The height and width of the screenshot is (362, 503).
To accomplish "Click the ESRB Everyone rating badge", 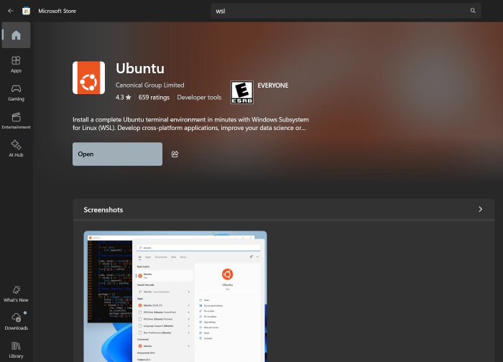I will point(241,92).
